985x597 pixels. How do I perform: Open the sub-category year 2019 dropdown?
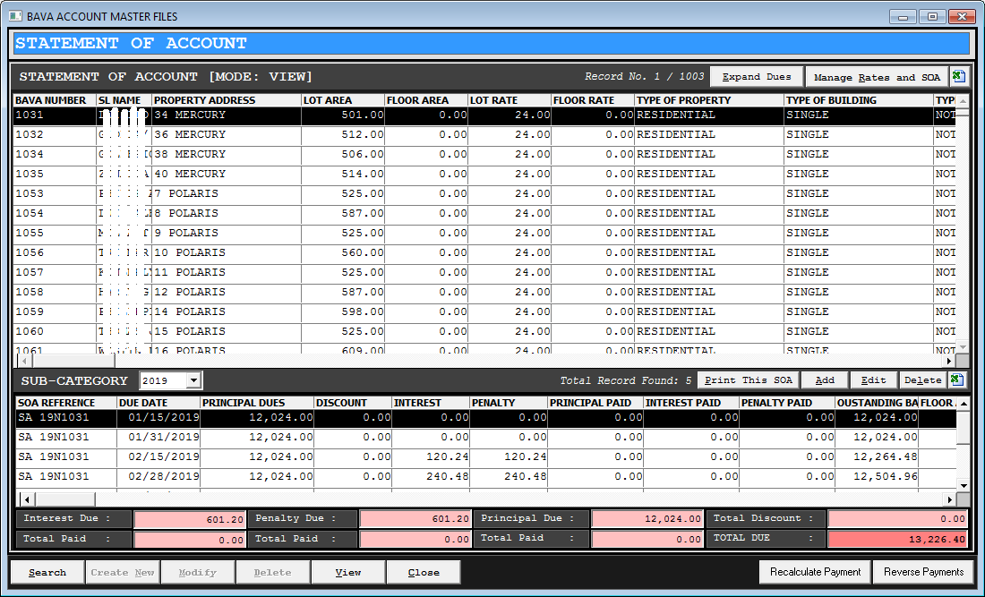(193, 380)
